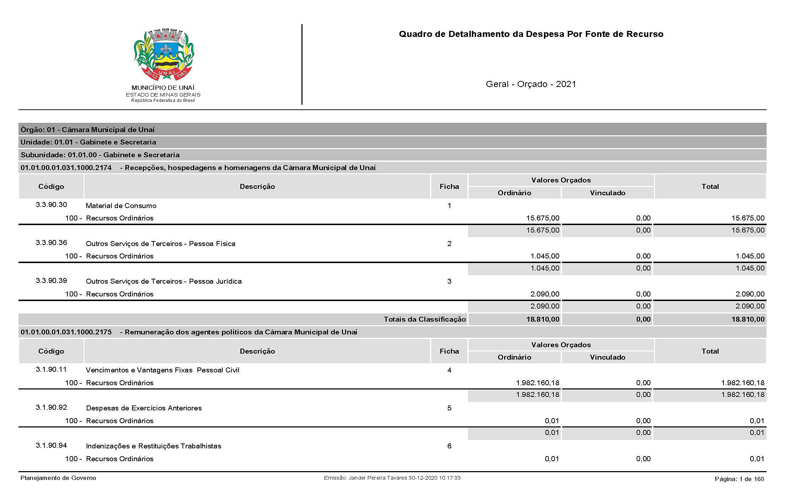
Task: Click classification 2175 Remuneração dos agentes row
Action: coord(189,332)
